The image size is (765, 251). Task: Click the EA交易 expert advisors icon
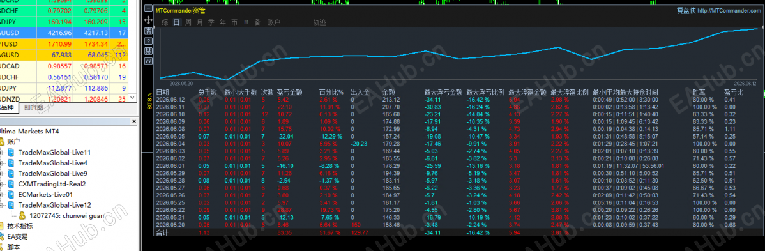[x=3, y=237]
